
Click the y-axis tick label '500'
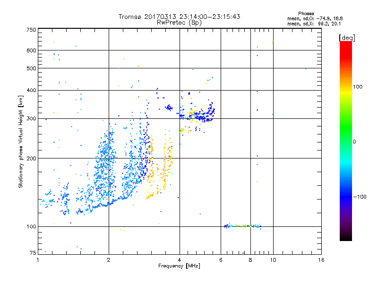tap(31, 68)
